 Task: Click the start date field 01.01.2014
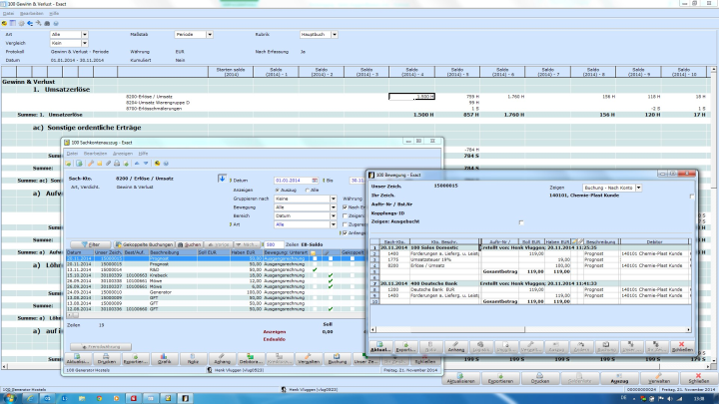pyautogui.click(x=290, y=180)
